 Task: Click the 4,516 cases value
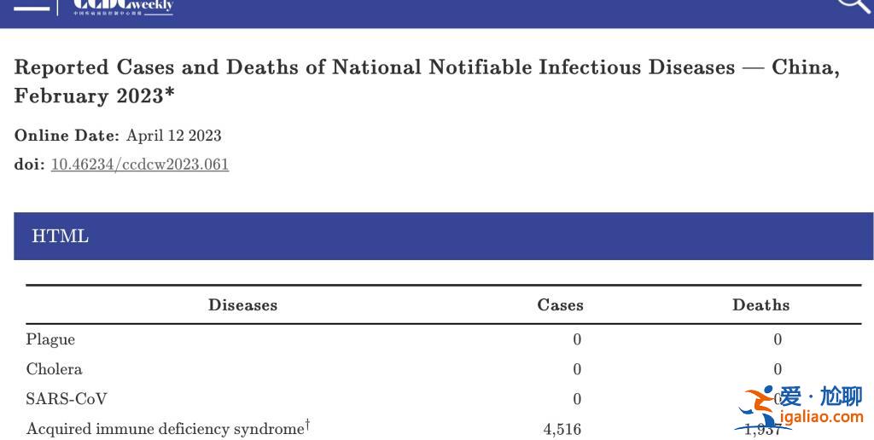click(x=562, y=430)
